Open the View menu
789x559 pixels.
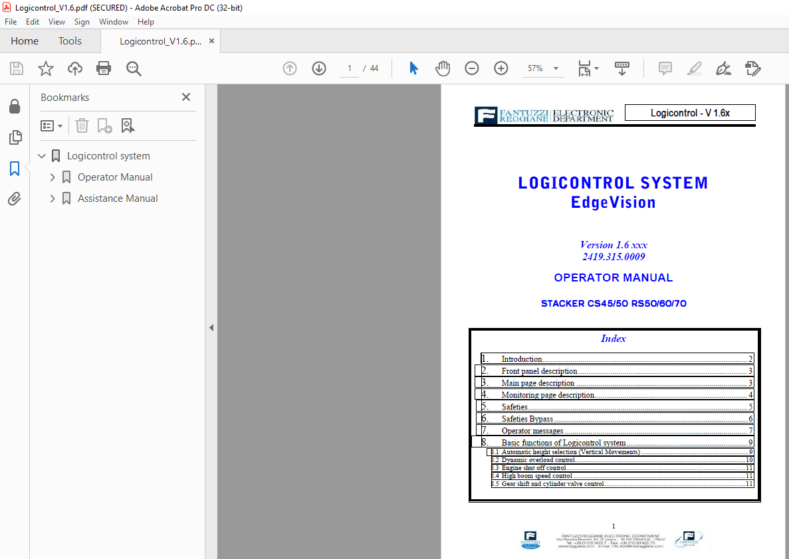coord(56,22)
